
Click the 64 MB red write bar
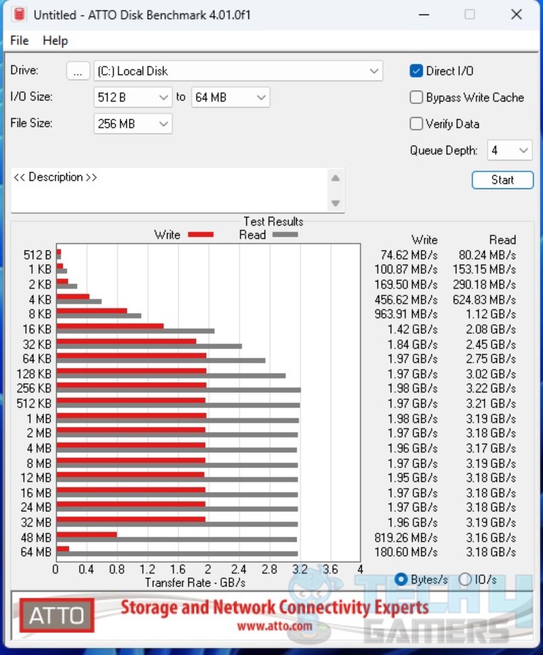point(63,549)
